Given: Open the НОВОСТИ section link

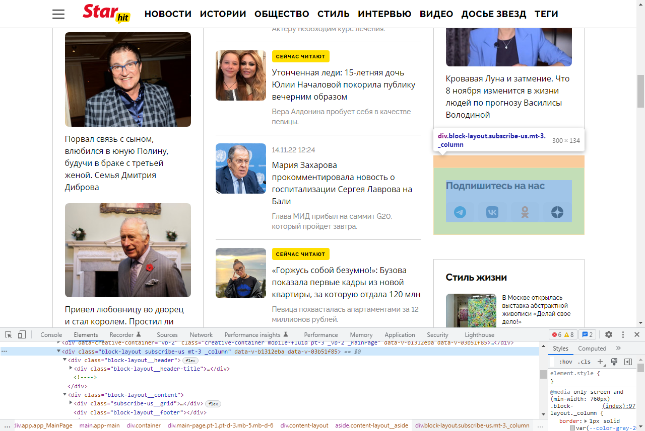Looking at the screenshot, I should (x=168, y=14).
